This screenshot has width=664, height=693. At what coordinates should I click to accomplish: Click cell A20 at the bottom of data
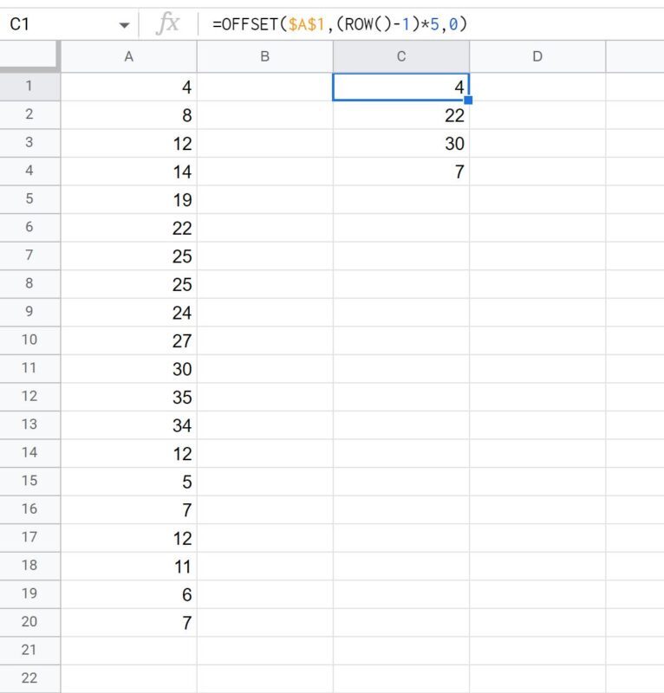(x=129, y=622)
